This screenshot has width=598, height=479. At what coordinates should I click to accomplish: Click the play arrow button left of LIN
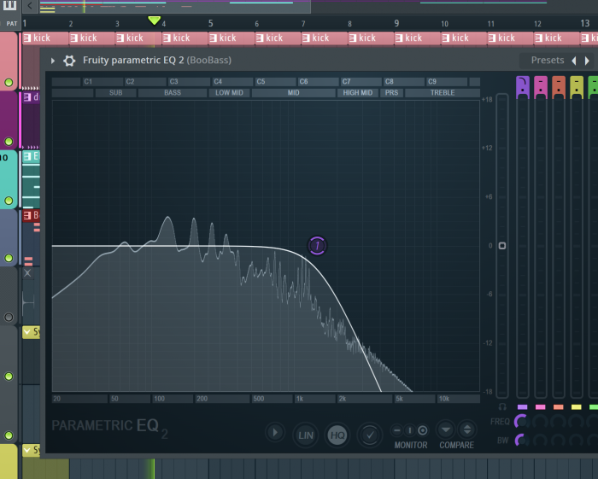click(275, 433)
